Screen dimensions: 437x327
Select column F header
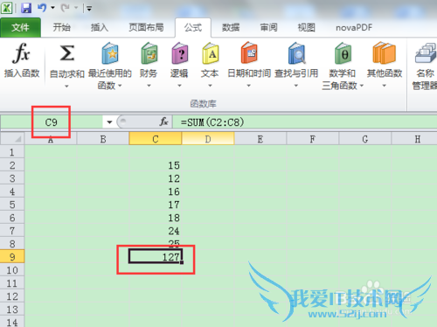coord(313,139)
